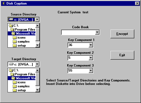Viewport: 141px width, 103px height.
Task: Click Target list scroll down arrow
Action: point(38,90)
